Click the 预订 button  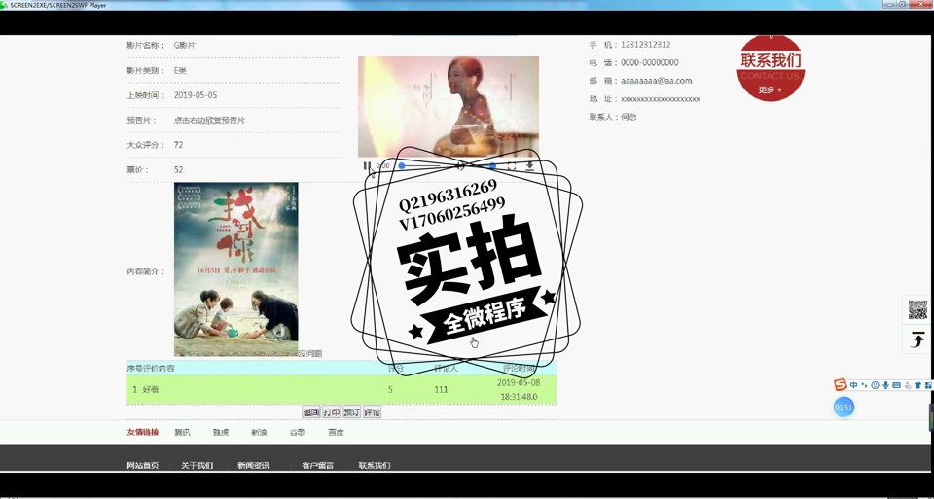tap(351, 412)
